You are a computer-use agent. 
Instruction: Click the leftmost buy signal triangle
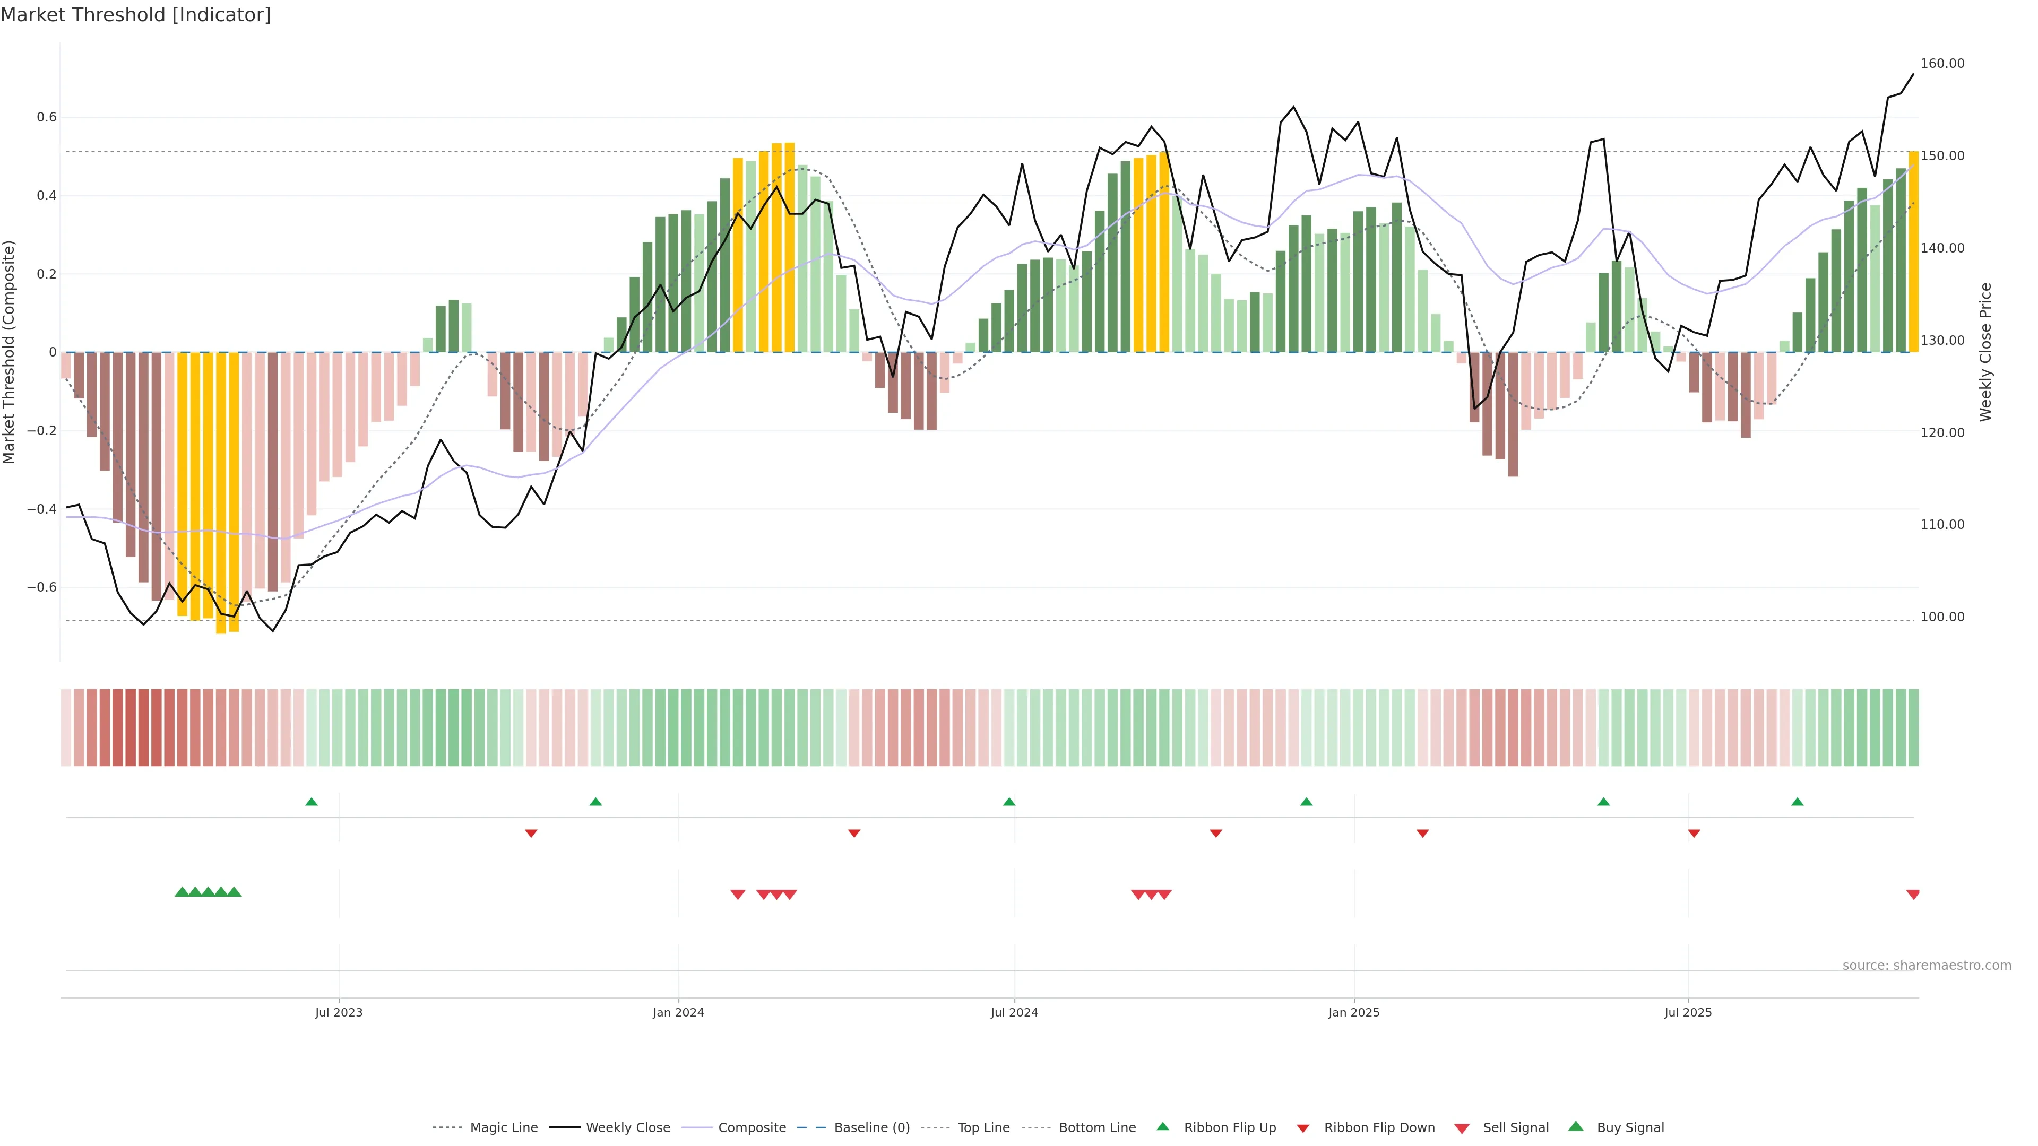click(181, 892)
